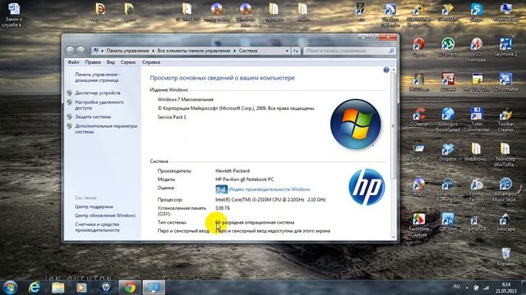
Task: Click the network signal tray icon
Action: coord(486,288)
